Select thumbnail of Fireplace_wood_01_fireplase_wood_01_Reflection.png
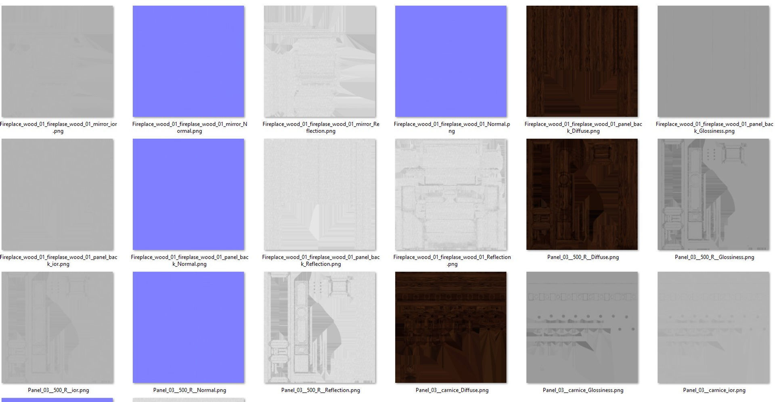Screen dimensions: 775x402 pos(451,195)
